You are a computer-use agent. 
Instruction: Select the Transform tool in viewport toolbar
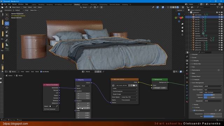[7, 36]
